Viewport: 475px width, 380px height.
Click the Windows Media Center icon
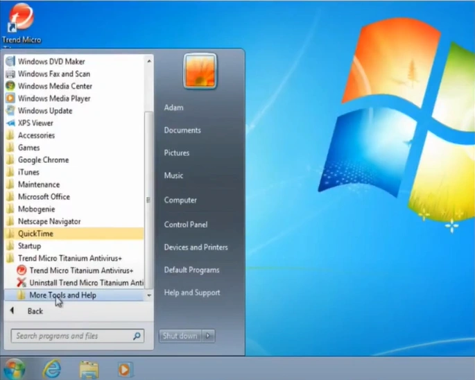(x=10, y=86)
